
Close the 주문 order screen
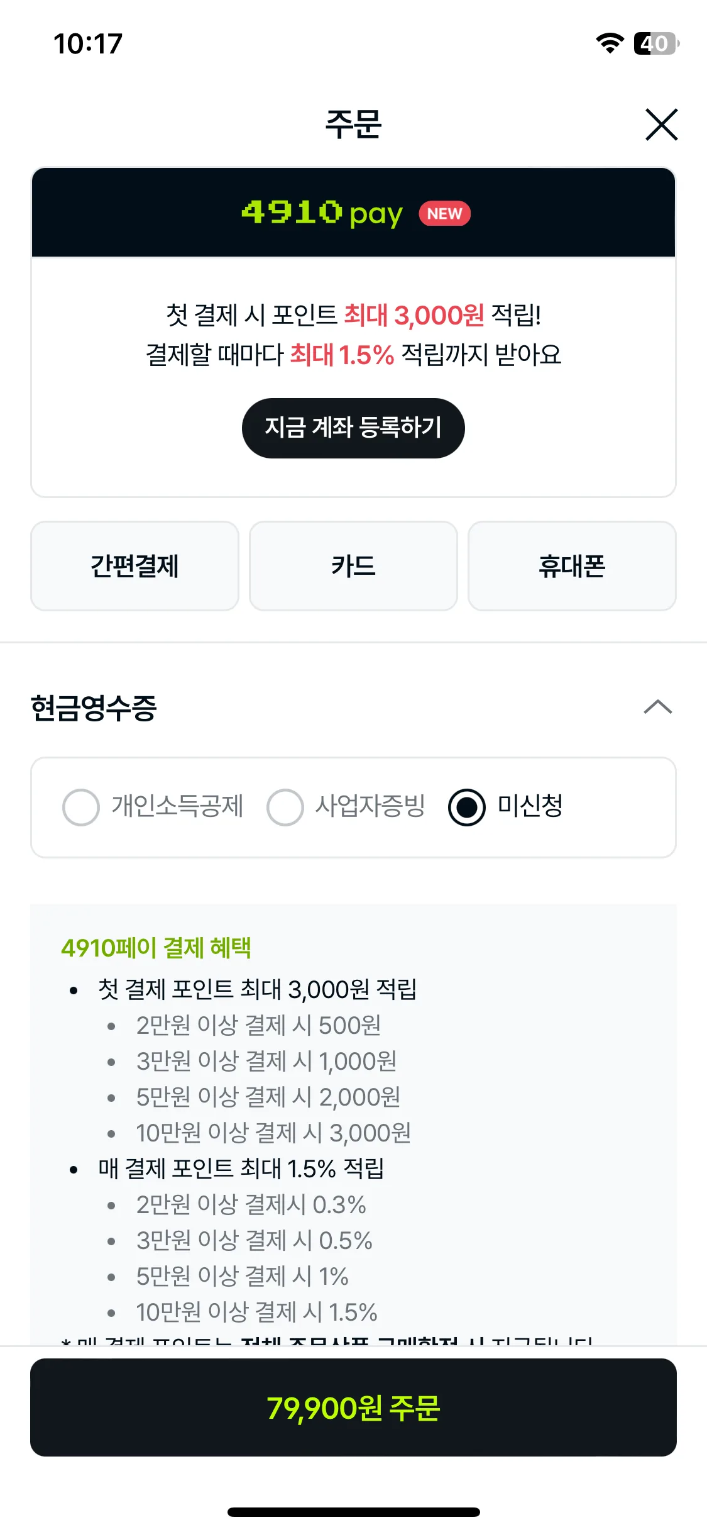pyautogui.click(x=661, y=125)
